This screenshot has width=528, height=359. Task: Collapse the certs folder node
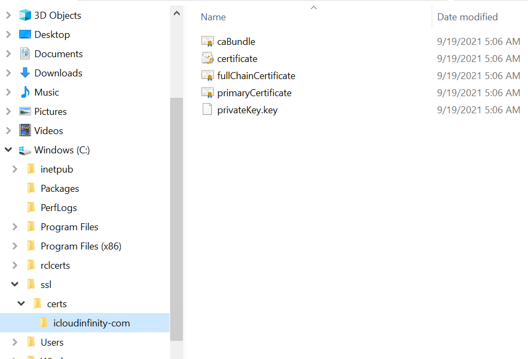(x=21, y=303)
